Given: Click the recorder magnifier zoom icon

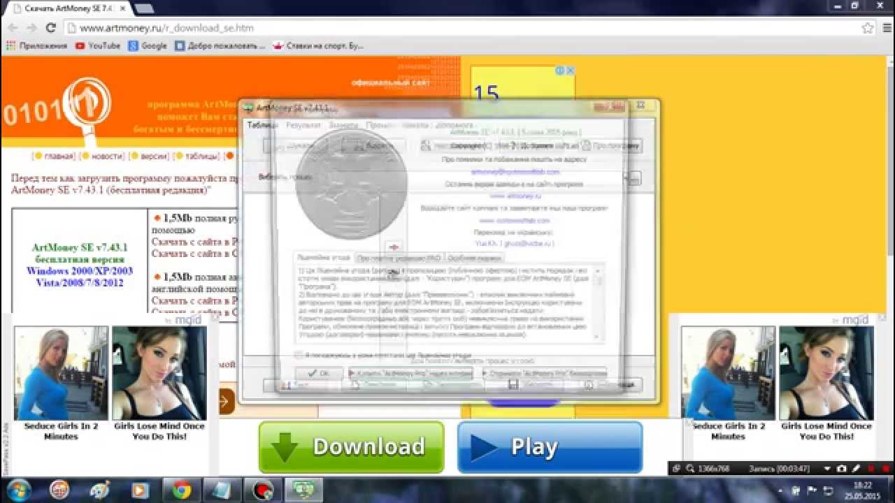Looking at the screenshot, I should coord(690,469).
